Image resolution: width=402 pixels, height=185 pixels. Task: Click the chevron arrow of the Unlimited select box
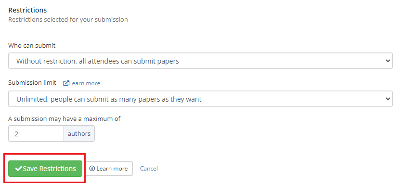(x=388, y=99)
